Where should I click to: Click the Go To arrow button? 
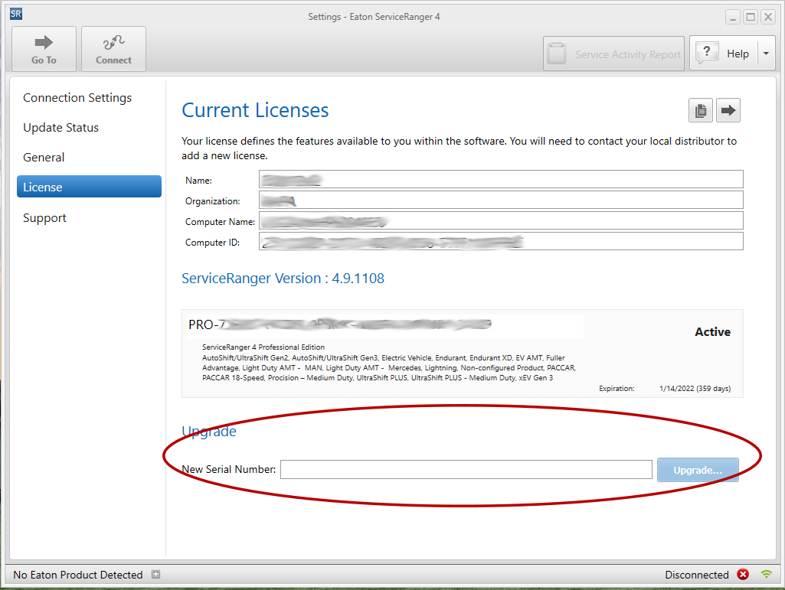coord(44,49)
